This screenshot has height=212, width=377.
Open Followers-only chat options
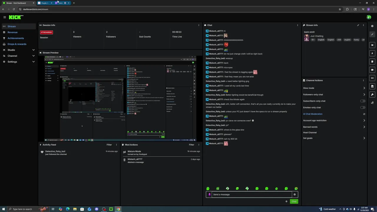click(x=334, y=95)
